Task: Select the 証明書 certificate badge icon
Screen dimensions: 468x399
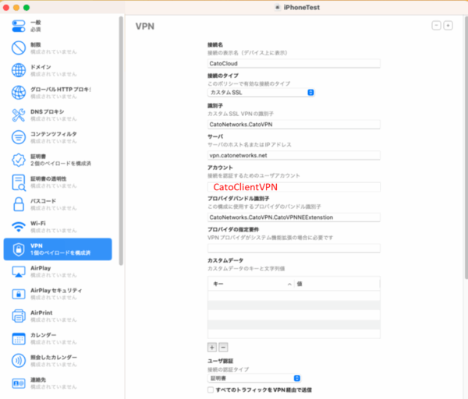Action: click(19, 160)
